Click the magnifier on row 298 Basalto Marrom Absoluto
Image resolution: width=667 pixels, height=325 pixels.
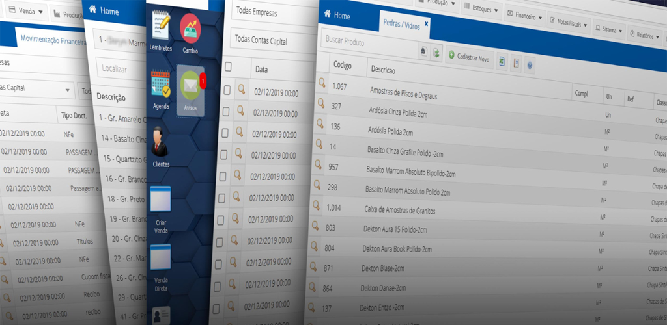click(317, 185)
